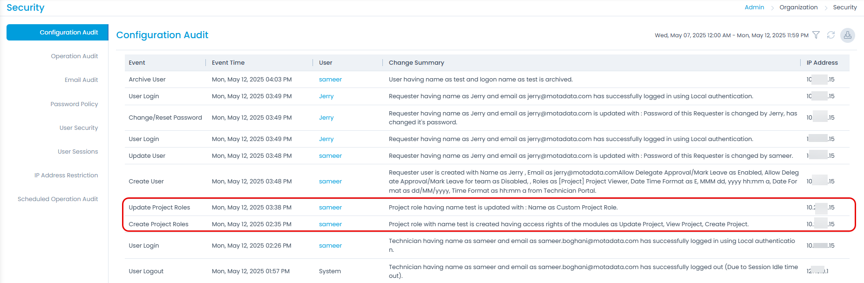Select the Create User event cell

(x=146, y=181)
